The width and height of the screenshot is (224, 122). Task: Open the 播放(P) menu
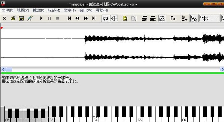tap(38, 10)
